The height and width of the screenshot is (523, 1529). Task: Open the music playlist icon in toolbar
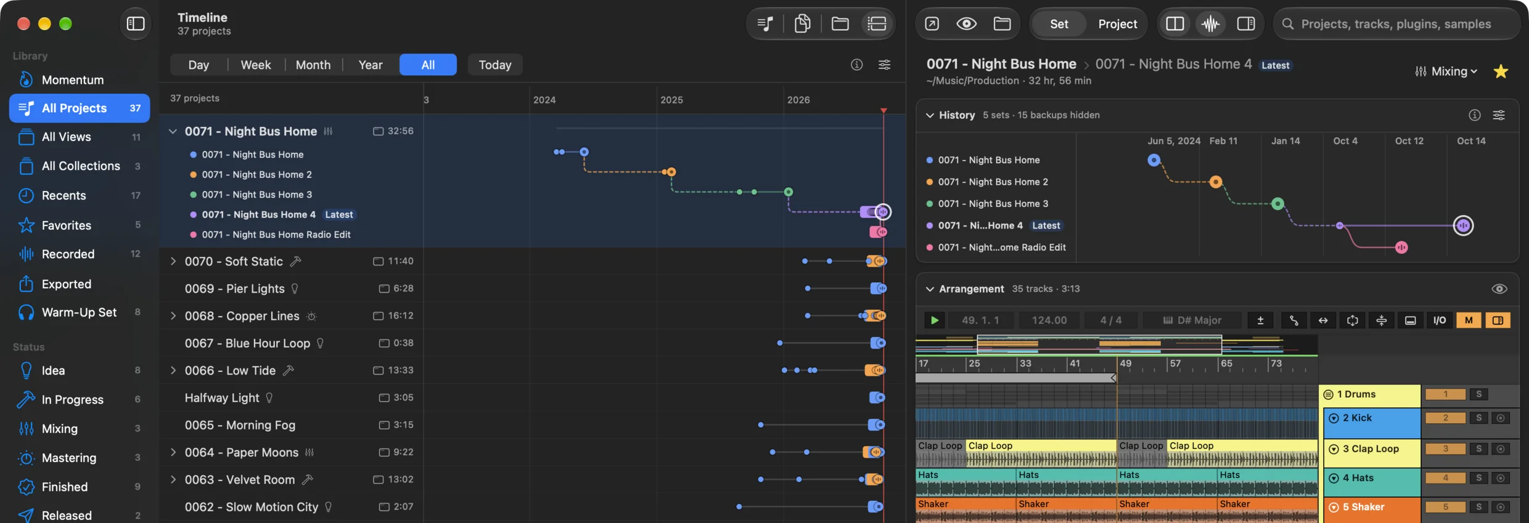[765, 23]
